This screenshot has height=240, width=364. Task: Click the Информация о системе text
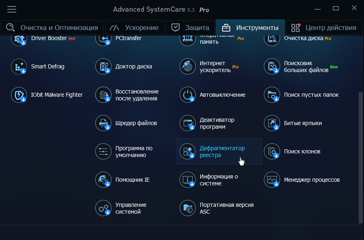(x=218, y=180)
